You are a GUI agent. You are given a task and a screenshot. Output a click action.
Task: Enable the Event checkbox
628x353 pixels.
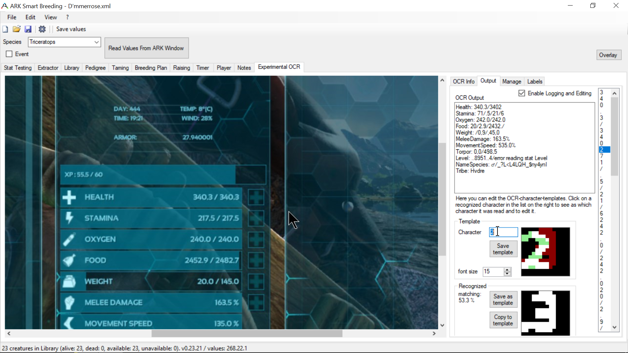[9, 54]
